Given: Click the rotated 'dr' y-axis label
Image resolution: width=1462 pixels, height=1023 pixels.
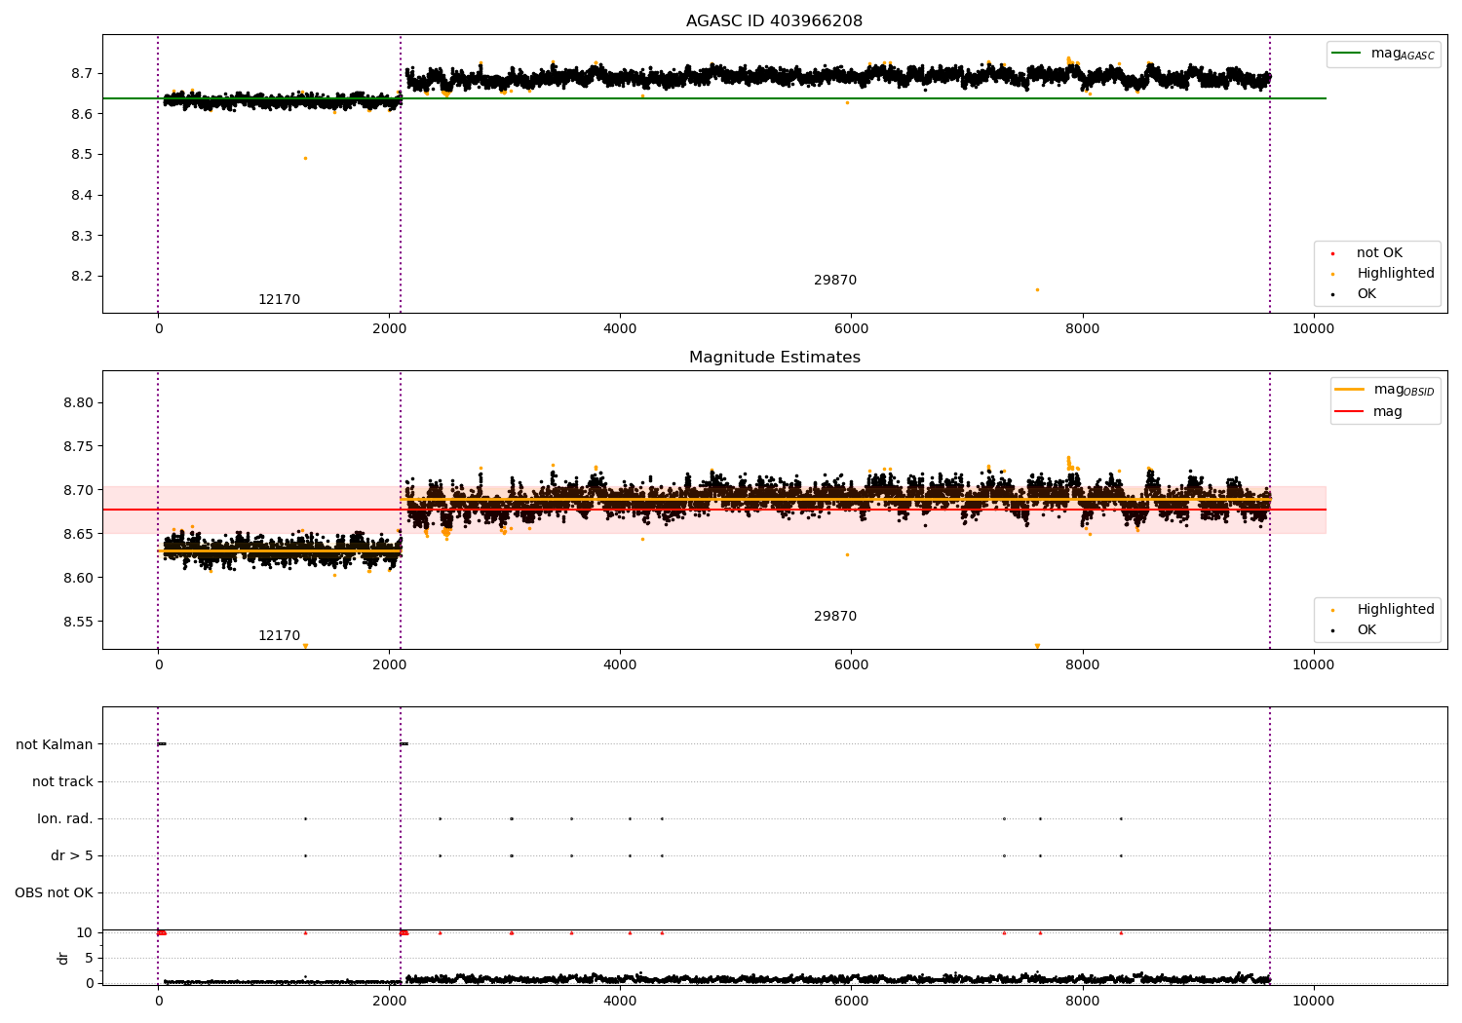Looking at the screenshot, I should [x=63, y=958].
